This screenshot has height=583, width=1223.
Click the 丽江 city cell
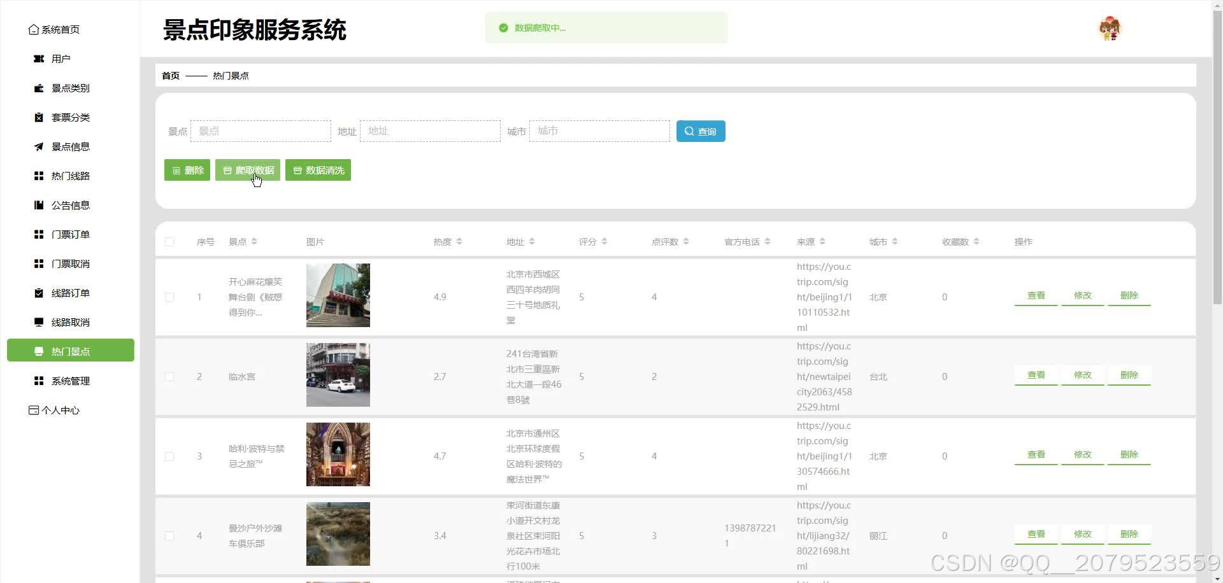click(878, 536)
